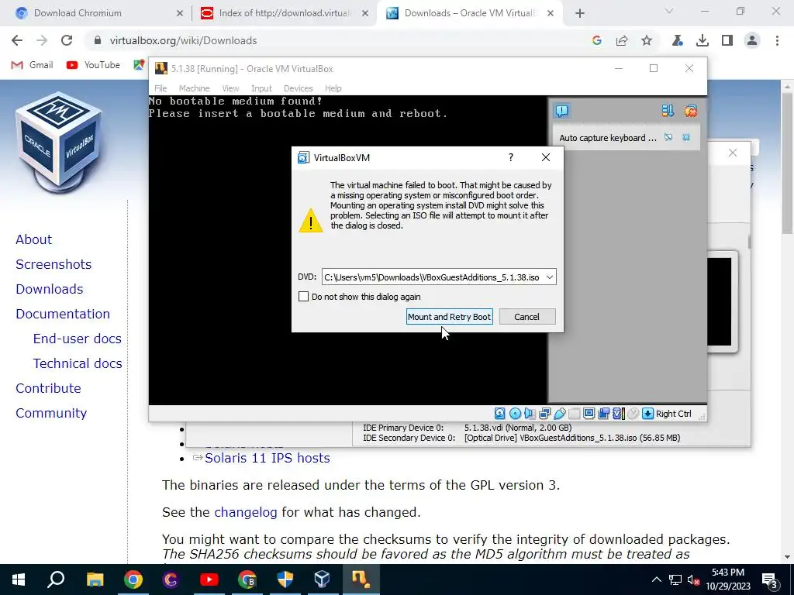
Task: Dismiss the Auto capture keyboard notification
Action: (686, 137)
